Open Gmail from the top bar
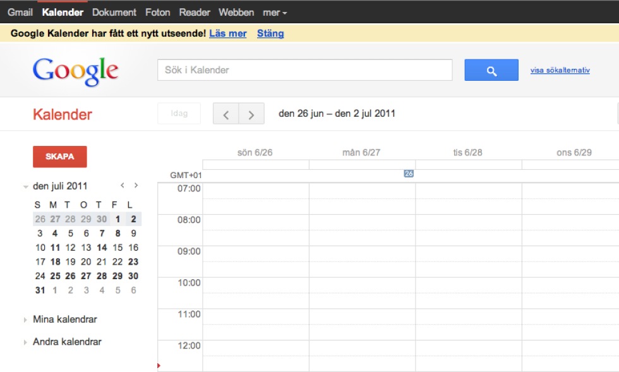 click(20, 13)
